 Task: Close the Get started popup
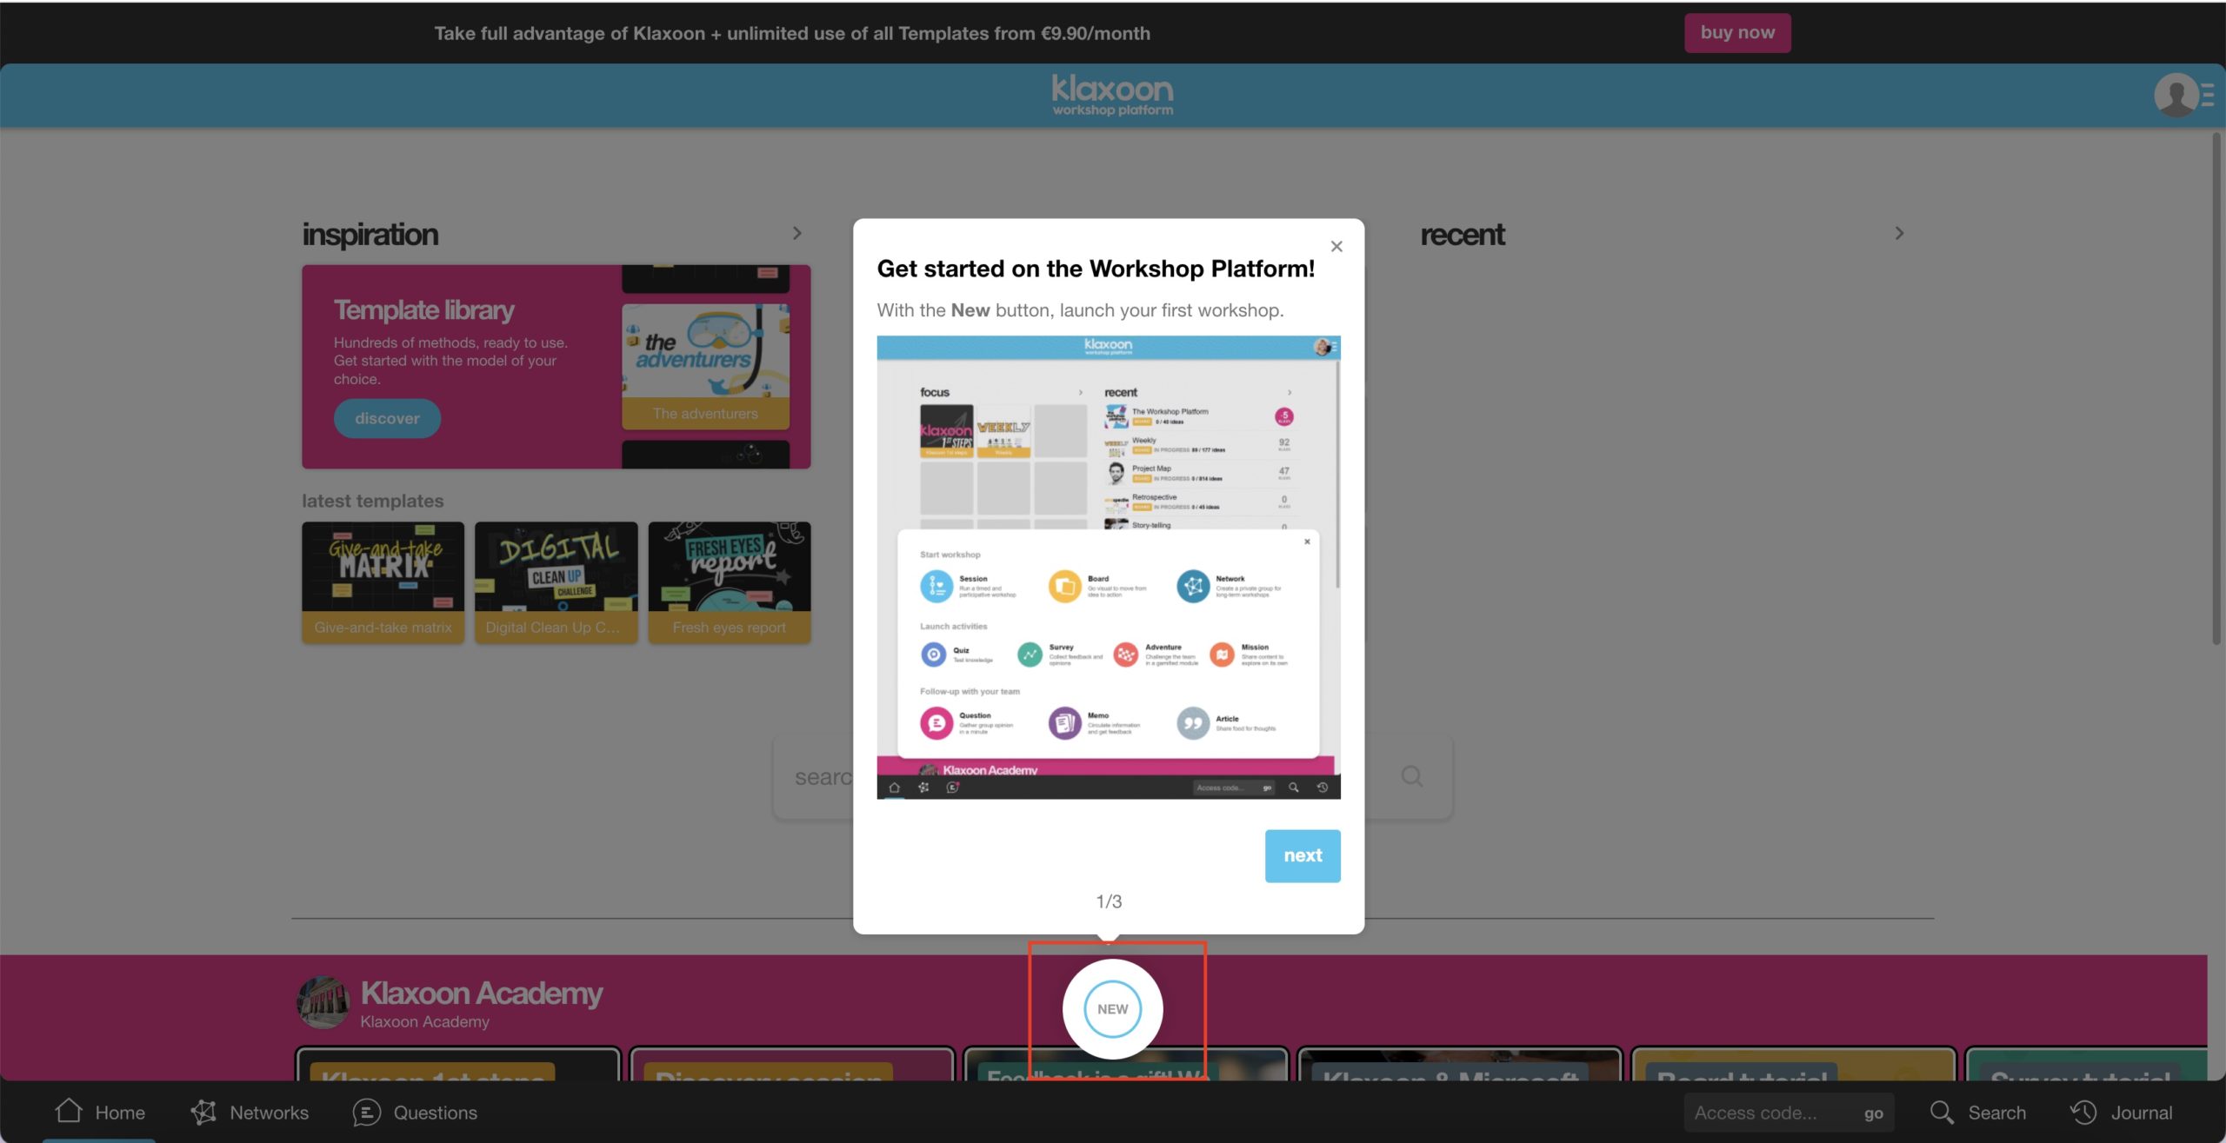pos(1336,247)
